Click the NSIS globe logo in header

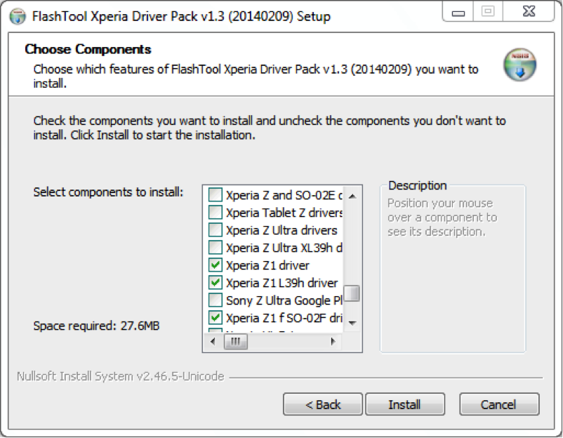pos(519,65)
